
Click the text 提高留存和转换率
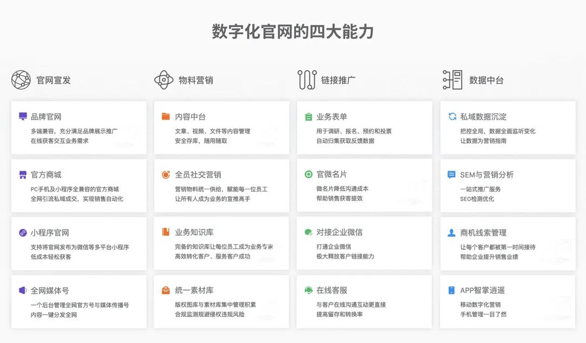[339, 314]
